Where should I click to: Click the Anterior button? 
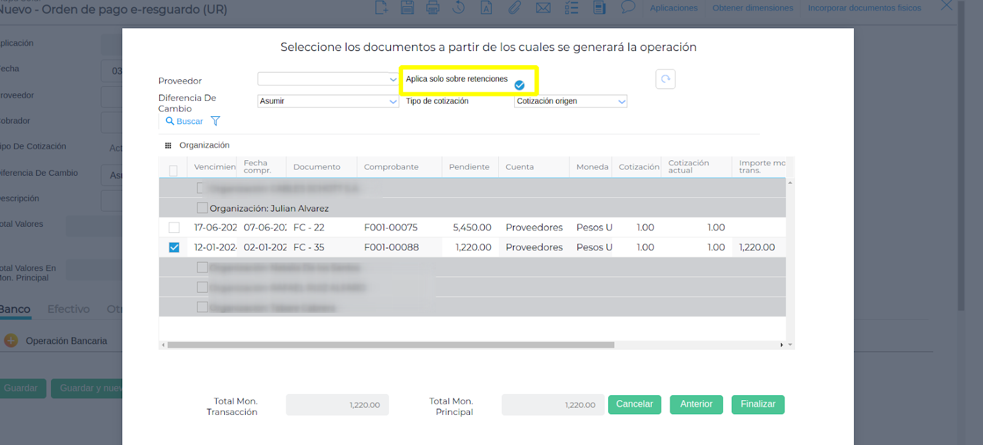696,404
